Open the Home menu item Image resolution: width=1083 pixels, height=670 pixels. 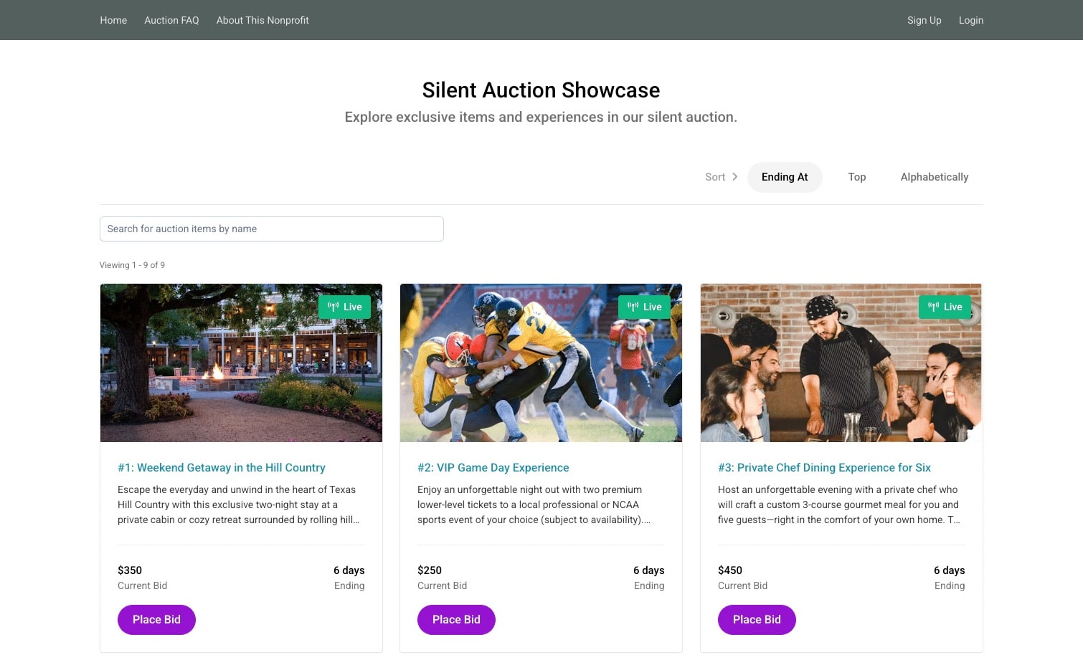pyautogui.click(x=113, y=20)
